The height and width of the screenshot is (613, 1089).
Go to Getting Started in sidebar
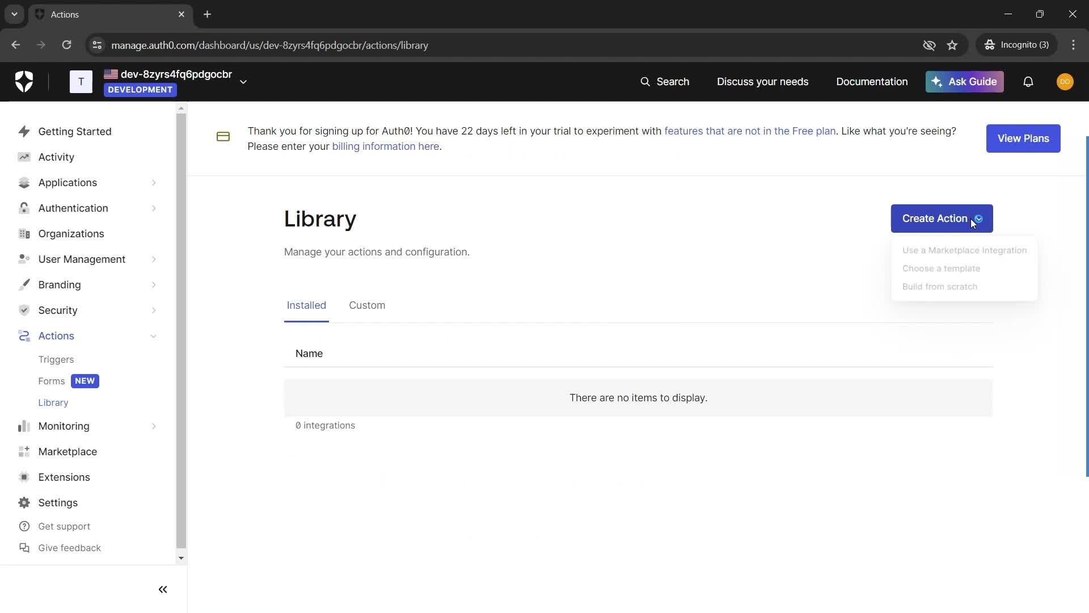75,132
